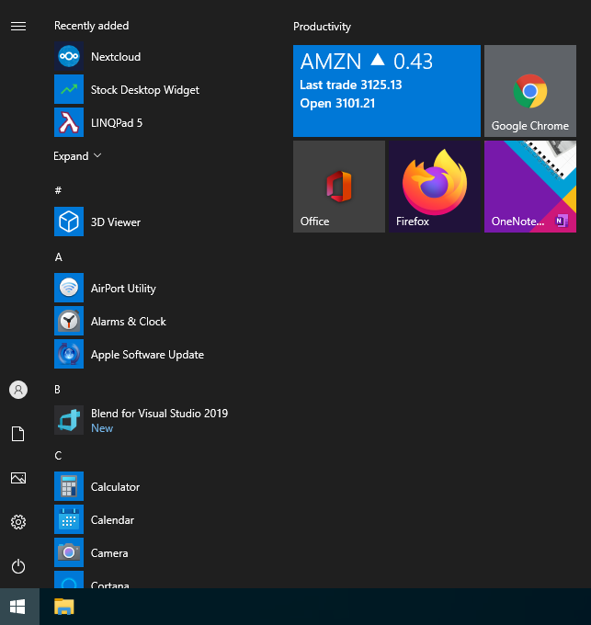The height and width of the screenshot is (625, 591).
Task: Click the # section header
Action: pos(58,190)
